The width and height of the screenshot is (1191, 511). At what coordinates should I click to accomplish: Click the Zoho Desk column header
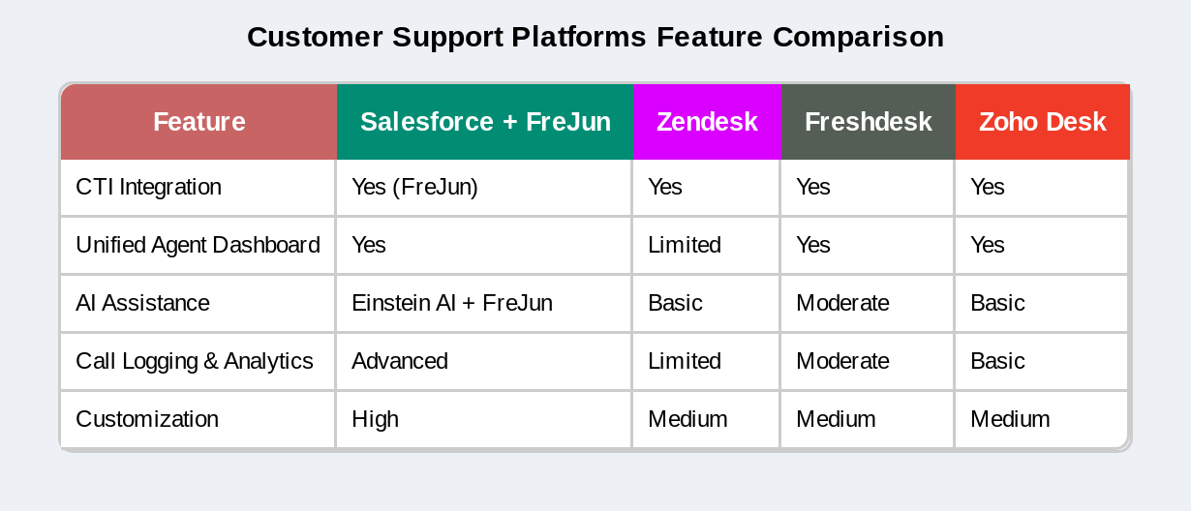(x=1042, y=122)
